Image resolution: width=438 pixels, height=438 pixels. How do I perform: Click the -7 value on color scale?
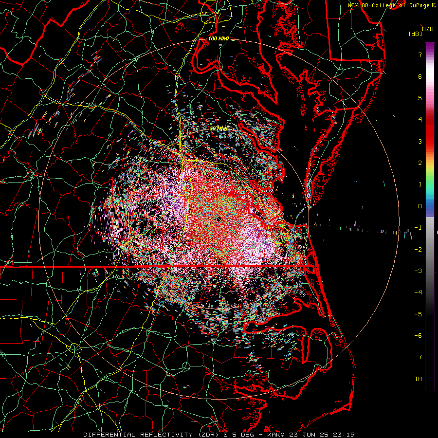tap(418, 357)
